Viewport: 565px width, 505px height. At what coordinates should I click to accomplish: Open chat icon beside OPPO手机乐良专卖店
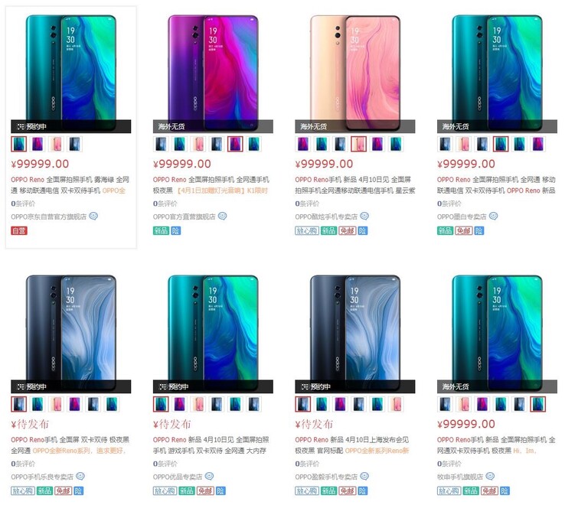coord(80,476)
